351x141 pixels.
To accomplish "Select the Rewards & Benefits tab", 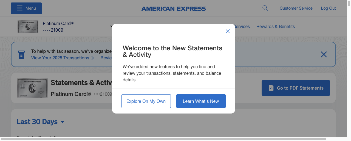I will tap(275, 27).
